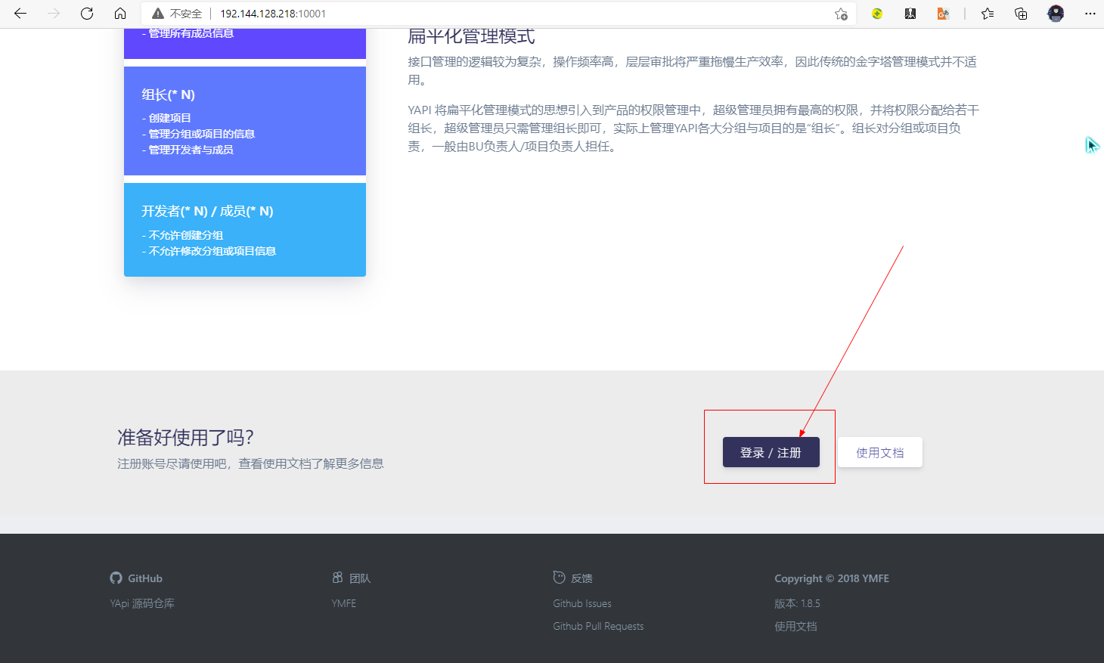Click the 使用文档 button
Image resolution: width=1104 pixels, height=663 pixels.
[x=880, y=452]
